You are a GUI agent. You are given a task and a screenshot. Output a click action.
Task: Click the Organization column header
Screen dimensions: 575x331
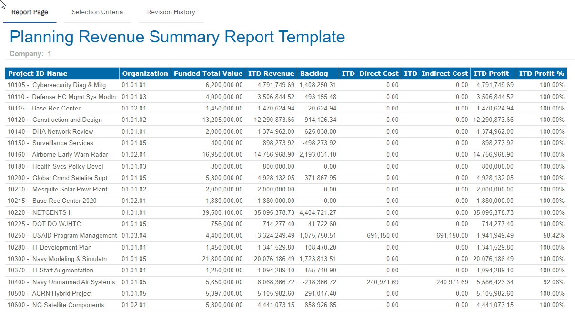pyautogui.click(x=145, y=73)
